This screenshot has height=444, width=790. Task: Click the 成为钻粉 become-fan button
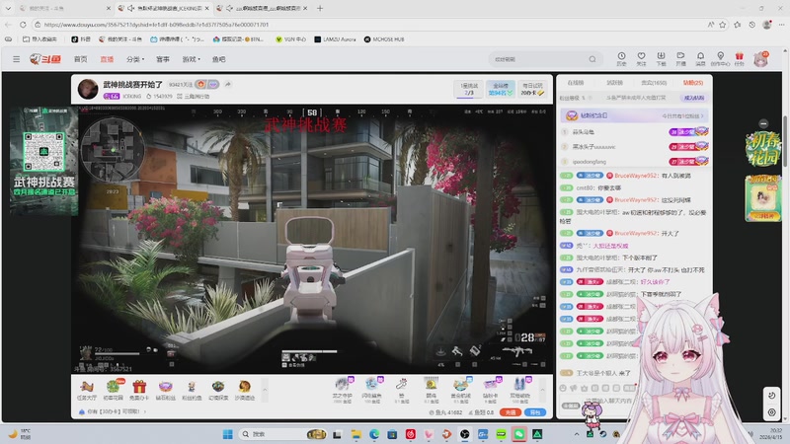(x=694, y=98)
